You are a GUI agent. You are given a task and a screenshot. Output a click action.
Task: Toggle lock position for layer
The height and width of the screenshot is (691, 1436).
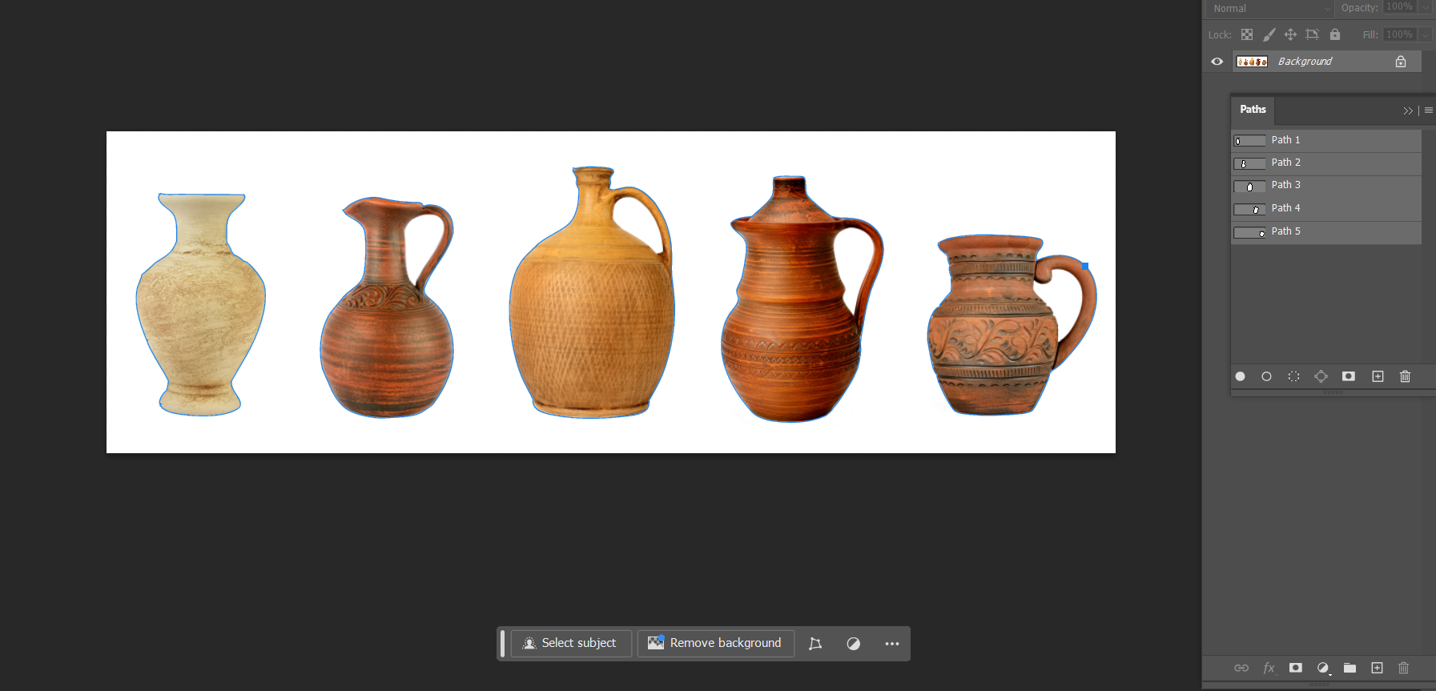point(1290,34)
